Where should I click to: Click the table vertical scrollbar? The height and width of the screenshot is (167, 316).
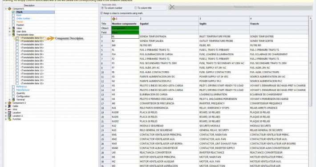[310, 62]
